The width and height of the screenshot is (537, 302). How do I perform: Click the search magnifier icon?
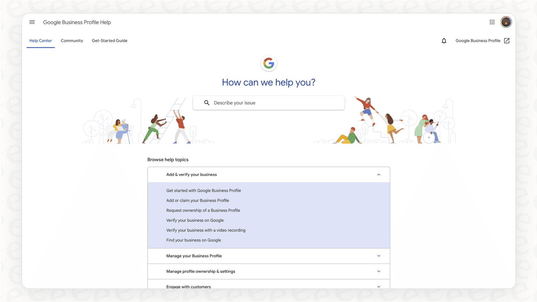point(207,103)
